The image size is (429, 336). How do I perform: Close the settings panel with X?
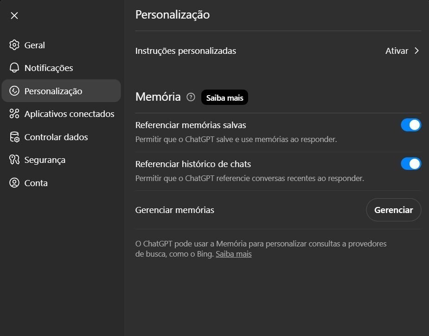[14, 16]
